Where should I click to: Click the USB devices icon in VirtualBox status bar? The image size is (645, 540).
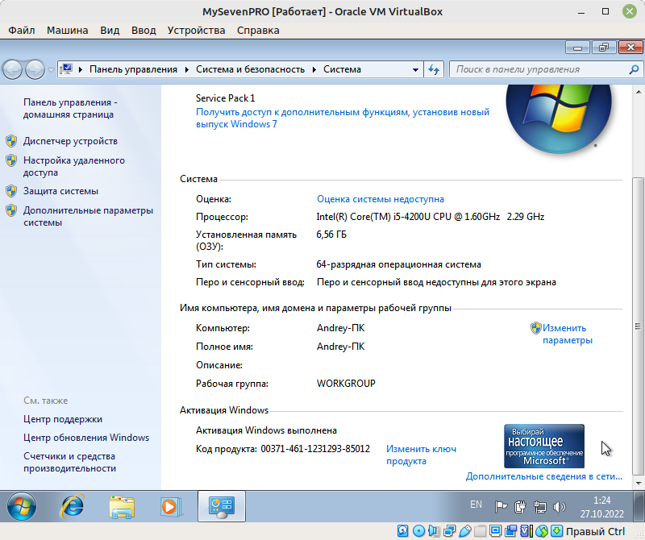coord(465,531)
